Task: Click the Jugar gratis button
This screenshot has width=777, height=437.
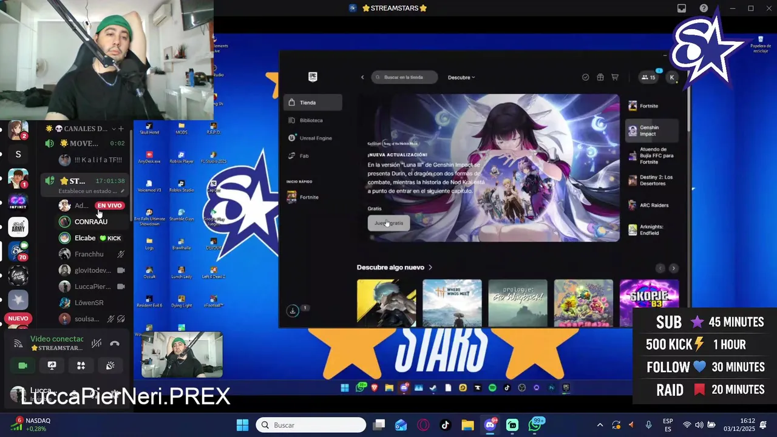Action: click(388, 223)
